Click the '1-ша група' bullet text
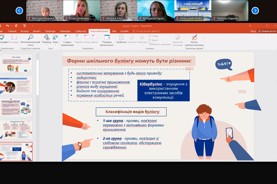Screen dimensions: 277x184 pos(133,125)
